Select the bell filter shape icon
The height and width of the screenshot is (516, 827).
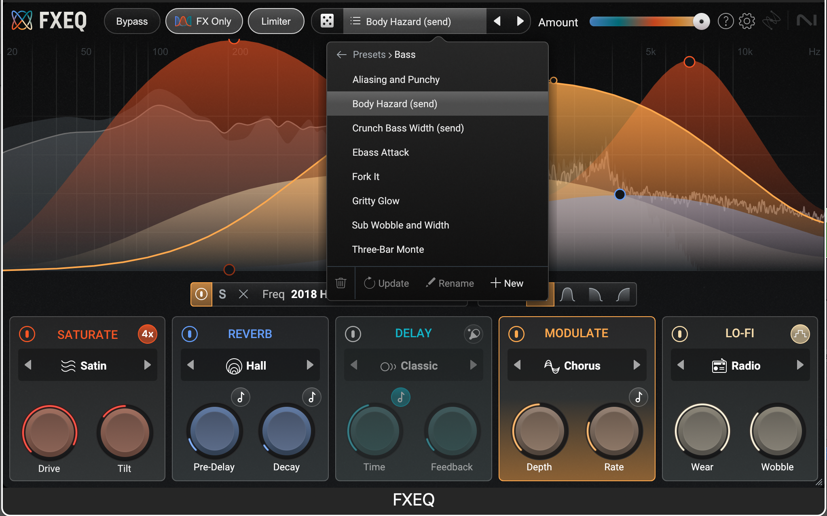tap(567, 294)
